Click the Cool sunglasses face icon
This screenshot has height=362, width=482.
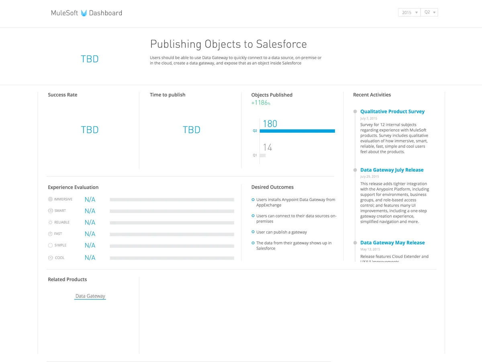point(50,258)
